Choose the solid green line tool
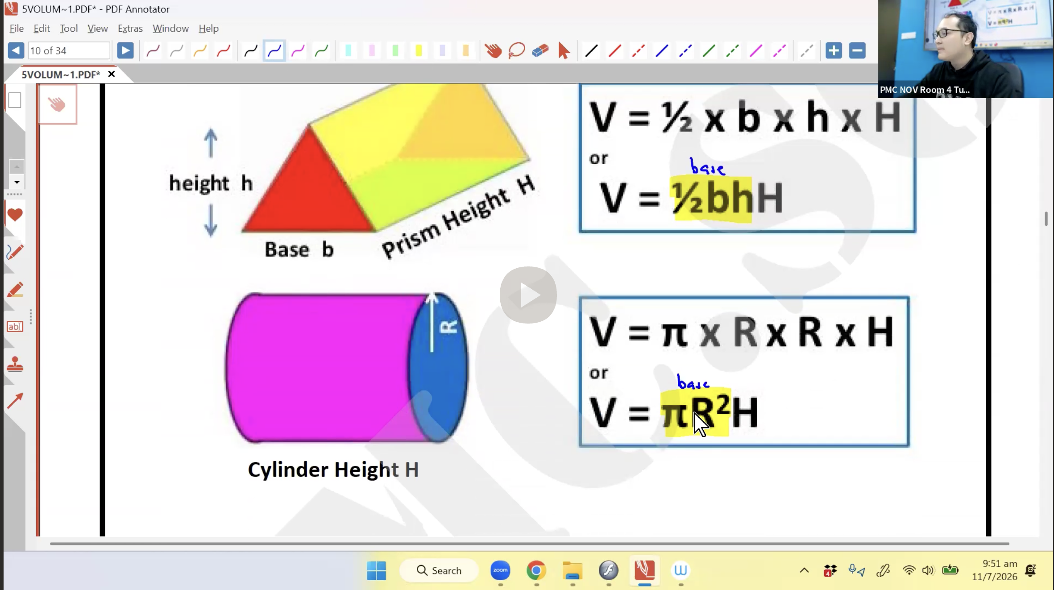1054x590 pixels. tap(709, 50)
